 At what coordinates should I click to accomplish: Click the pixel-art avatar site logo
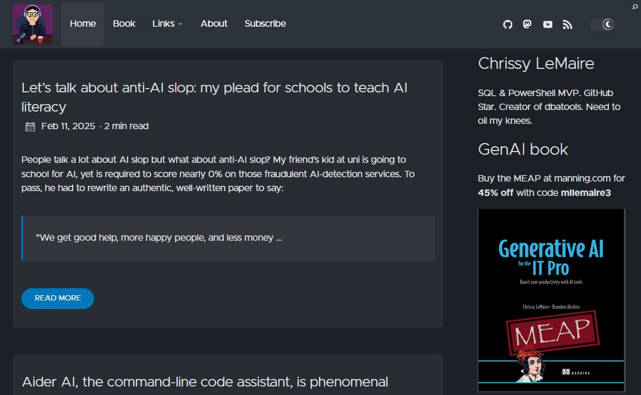[x=33, y=24]
